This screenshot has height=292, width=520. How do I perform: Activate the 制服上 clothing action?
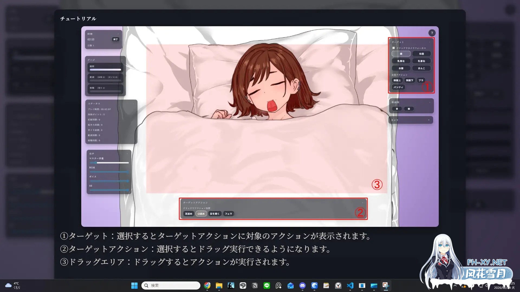pos(397,80)
